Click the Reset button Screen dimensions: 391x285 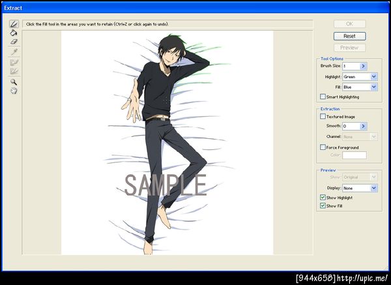coord(349,36)
